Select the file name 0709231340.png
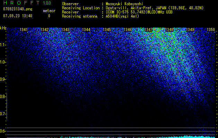The image size is (218, 138). tap(18, 9)
